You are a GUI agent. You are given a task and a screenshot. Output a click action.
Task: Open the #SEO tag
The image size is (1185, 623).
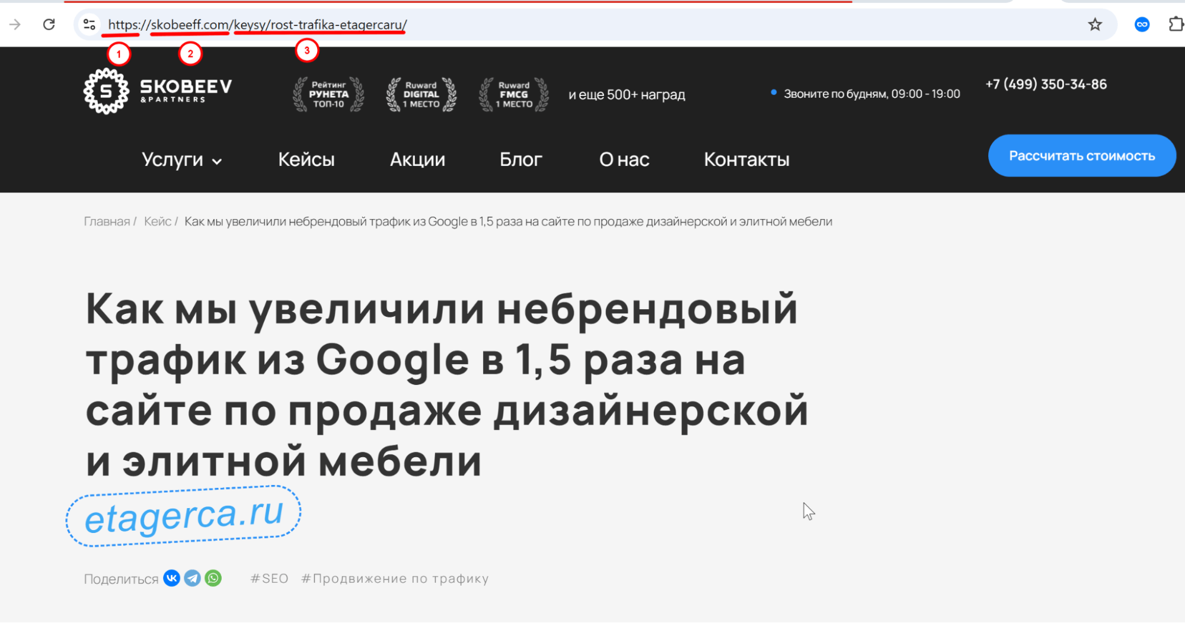click(x=269, y=579)
